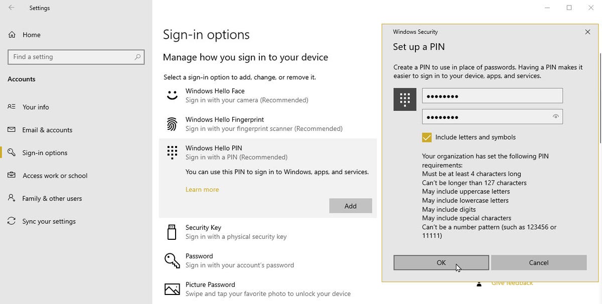Screen dimensions: 602x304
Task: Select the Picture Password option
Action: point(267,289)
